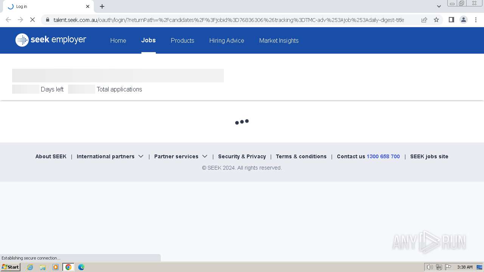This screenshot has height=272, width=484.
Task: Open Chrome three-dot menu
Action: click(x=476, y=20)
